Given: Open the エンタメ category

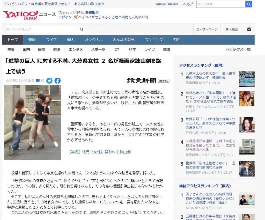Looking at the screenshot, I should click(x=76, y=49).
